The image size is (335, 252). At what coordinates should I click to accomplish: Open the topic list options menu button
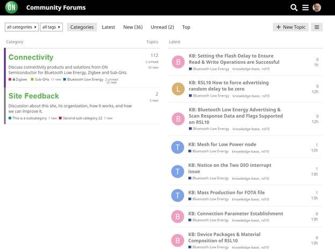pyautogui.click(x=317, y=27)
